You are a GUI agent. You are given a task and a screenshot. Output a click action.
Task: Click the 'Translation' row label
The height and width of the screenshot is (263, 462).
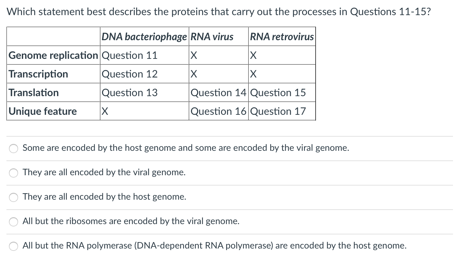click(x=53, y=93)
